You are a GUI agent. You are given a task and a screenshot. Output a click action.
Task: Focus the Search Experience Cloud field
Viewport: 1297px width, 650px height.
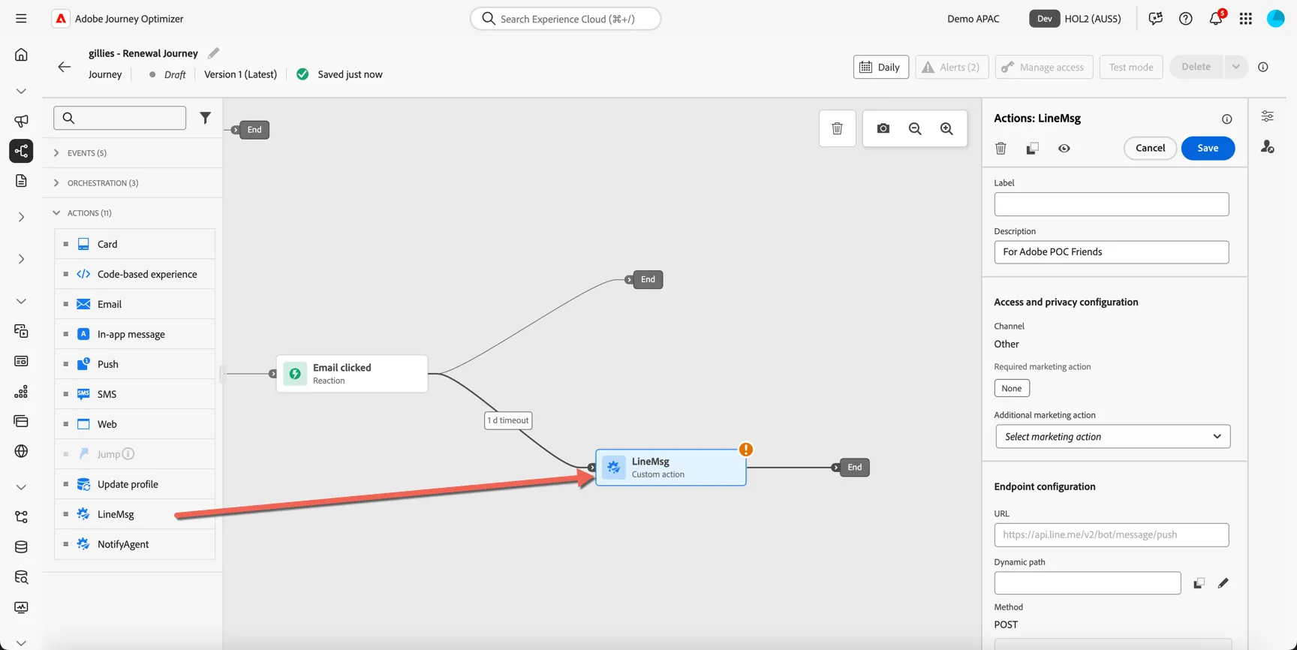[x=565, y=19]
